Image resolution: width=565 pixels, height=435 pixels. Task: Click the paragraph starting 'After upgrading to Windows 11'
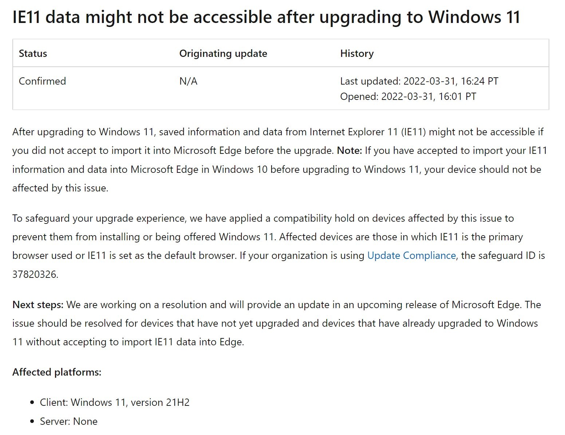[280, 160]
